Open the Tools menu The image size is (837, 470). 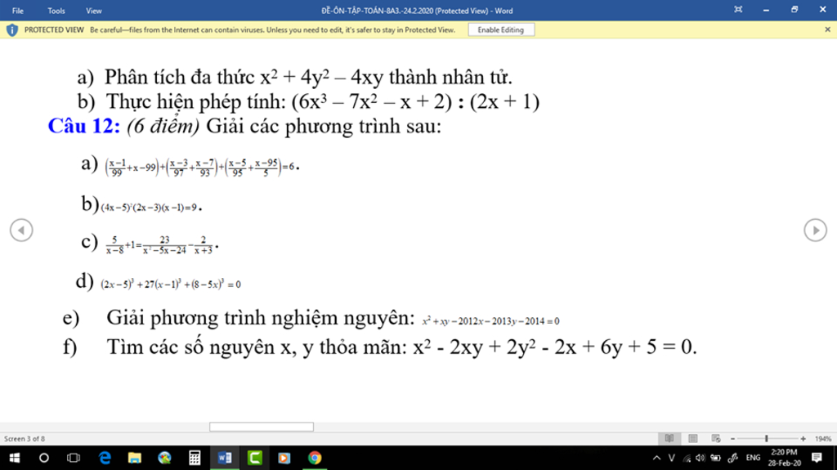pyautogui.click(x=56, y=11)
